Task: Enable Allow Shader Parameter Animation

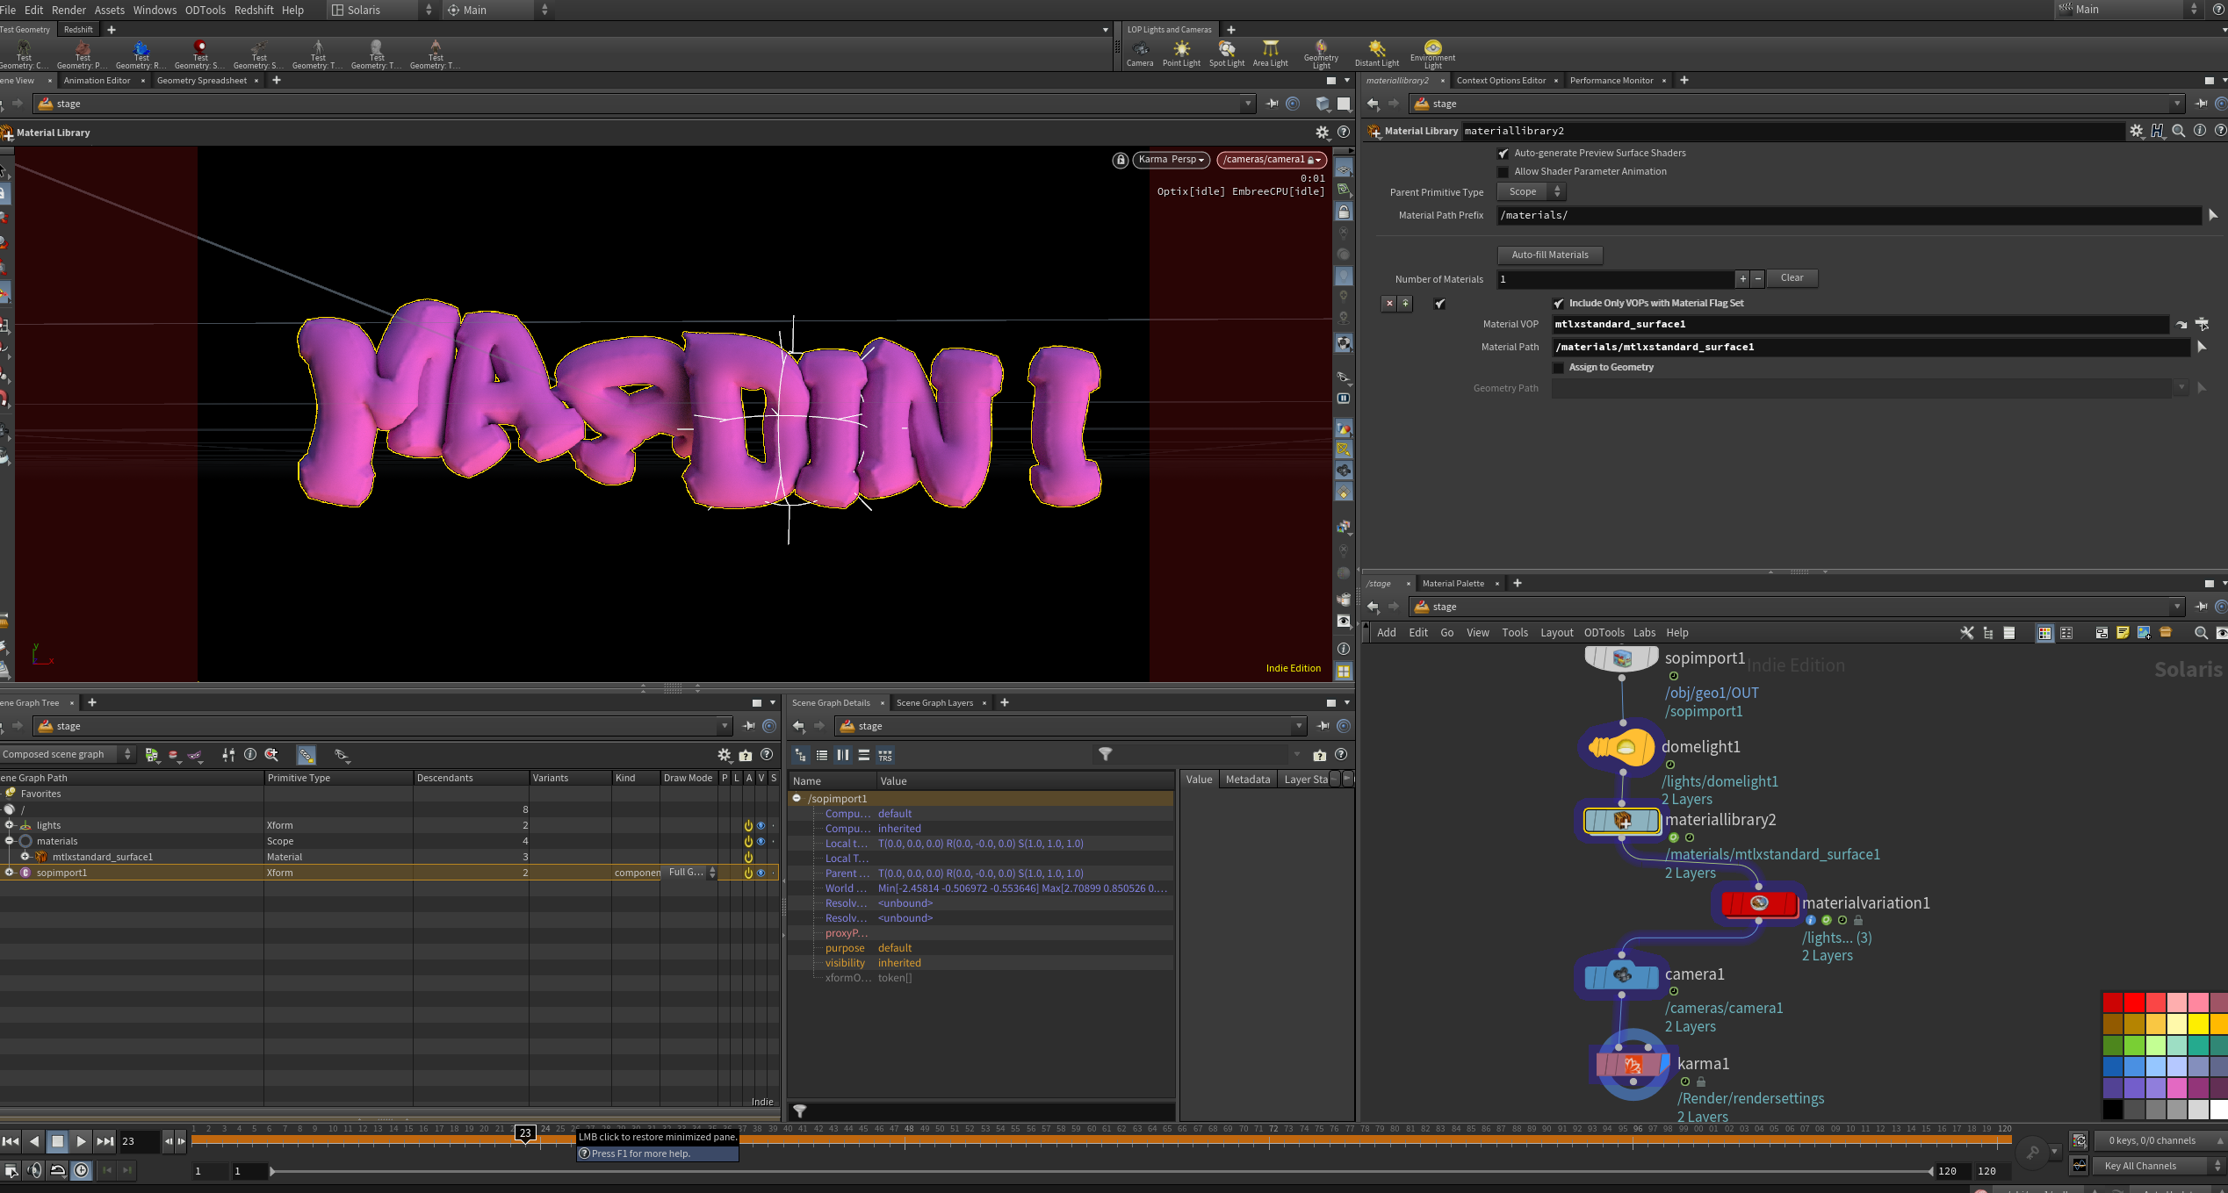Action: pyautogui.click(x=1503, y=172)
